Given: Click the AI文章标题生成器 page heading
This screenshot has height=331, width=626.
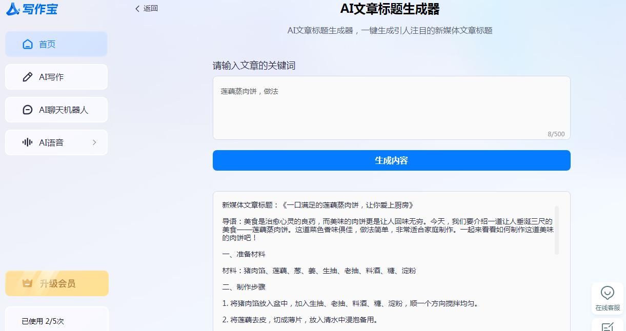Looking at the screenshot, I should (390, 9).
